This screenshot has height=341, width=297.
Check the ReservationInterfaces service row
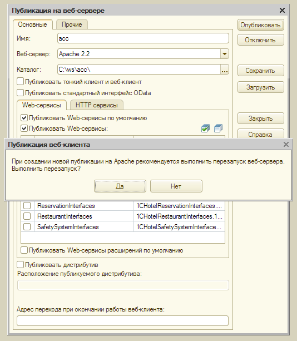point(27,205)
